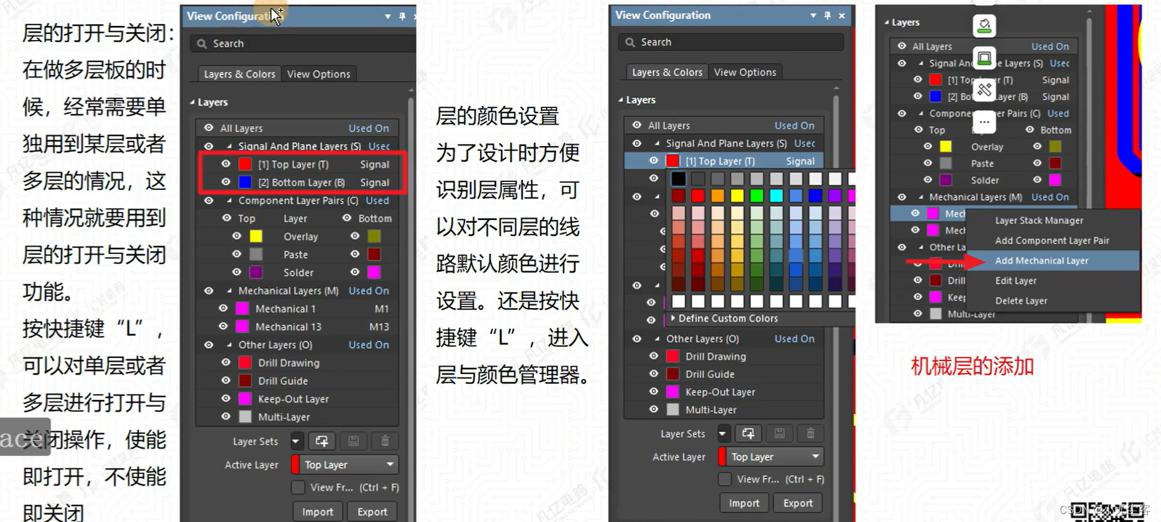Click blue color swatch of [2] Bottom Layer
Viewport: 1161px width, 522px height.
coord(245,182)
